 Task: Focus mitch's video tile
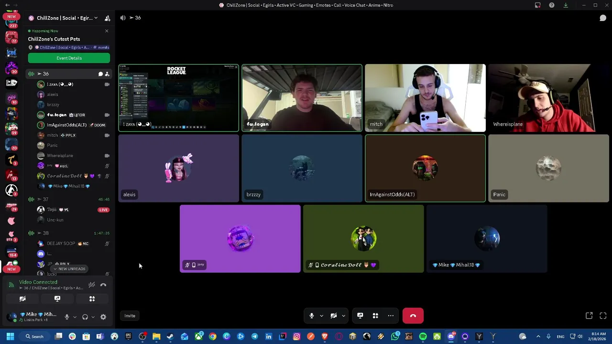[426, 98]
